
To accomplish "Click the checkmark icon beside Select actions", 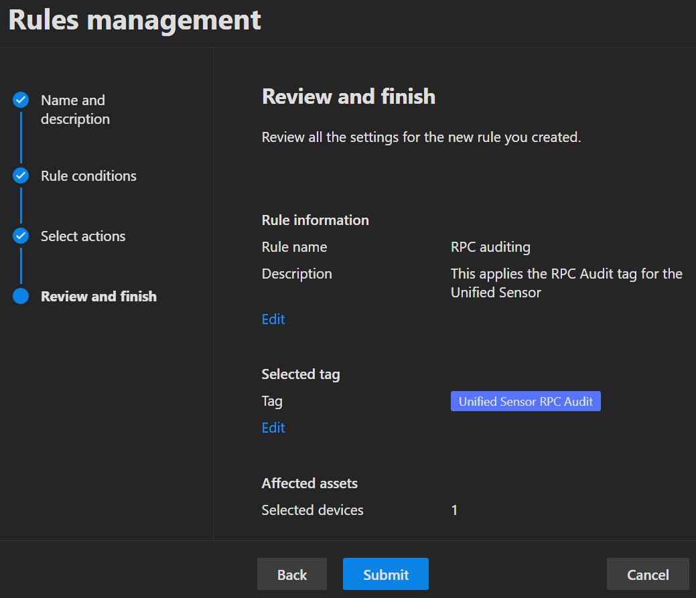I will 21,236.
